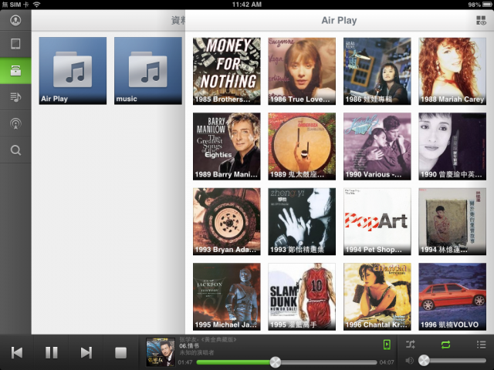494x370 pixels.
Task: Skip to the previous track
Action: coord(17,352)
